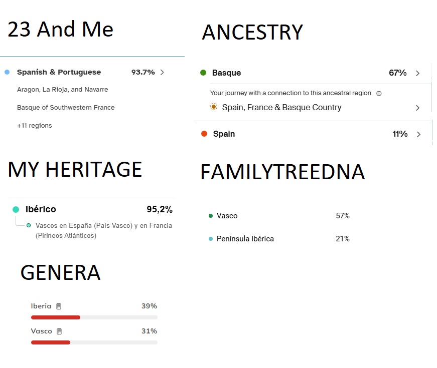
Task: Click the Vasco 31% red progress bar
Action: click(x=51, y=342)
